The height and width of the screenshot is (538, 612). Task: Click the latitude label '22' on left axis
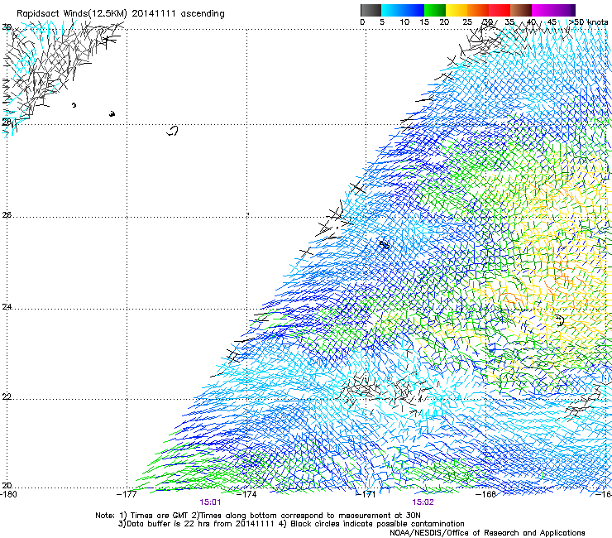pyautogui.click(x=7, y=396)
